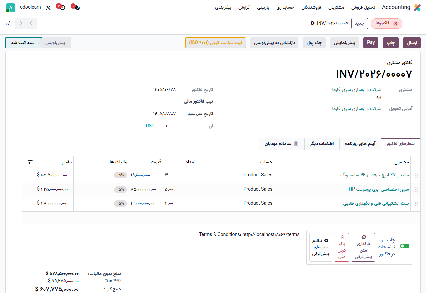
Task: Open column settings adjust icon in table
Action: tap(30, 162)
